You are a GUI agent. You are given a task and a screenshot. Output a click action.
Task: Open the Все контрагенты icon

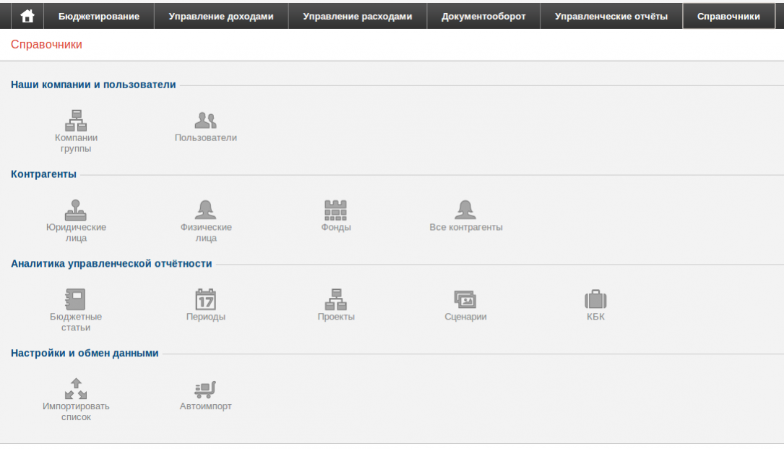point(465,210)
